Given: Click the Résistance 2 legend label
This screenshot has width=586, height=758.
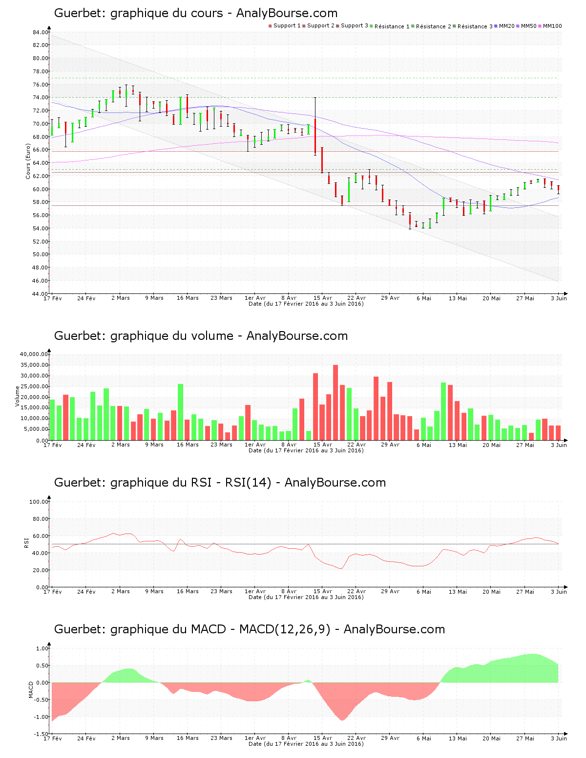Looking at the screenshot, I should click(434, 26).
